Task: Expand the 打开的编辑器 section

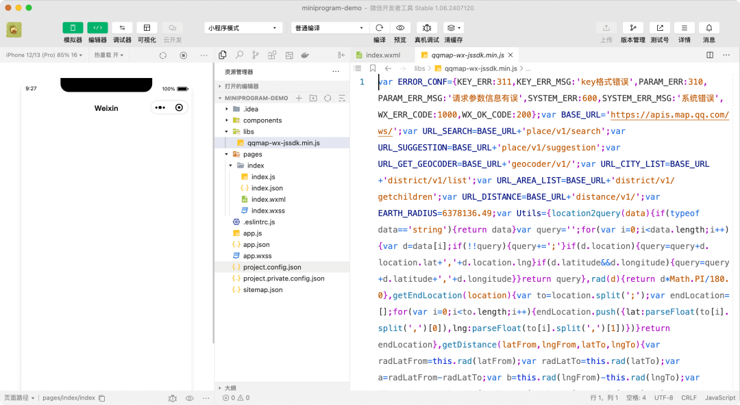Action: pos(282,86)
